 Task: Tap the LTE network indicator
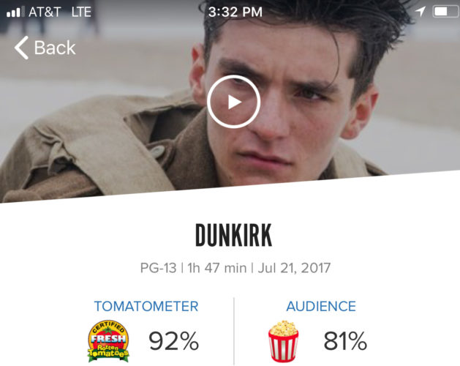click(81, 12)
